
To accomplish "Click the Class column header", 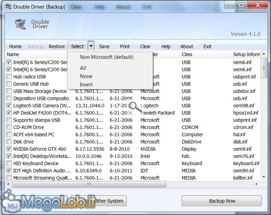I will (205, 54).
